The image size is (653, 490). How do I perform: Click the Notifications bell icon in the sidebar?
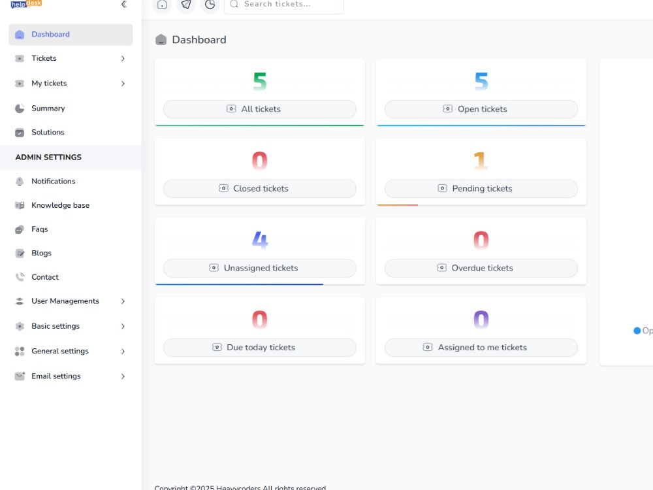pyautogui.click(x=18, y=181)
